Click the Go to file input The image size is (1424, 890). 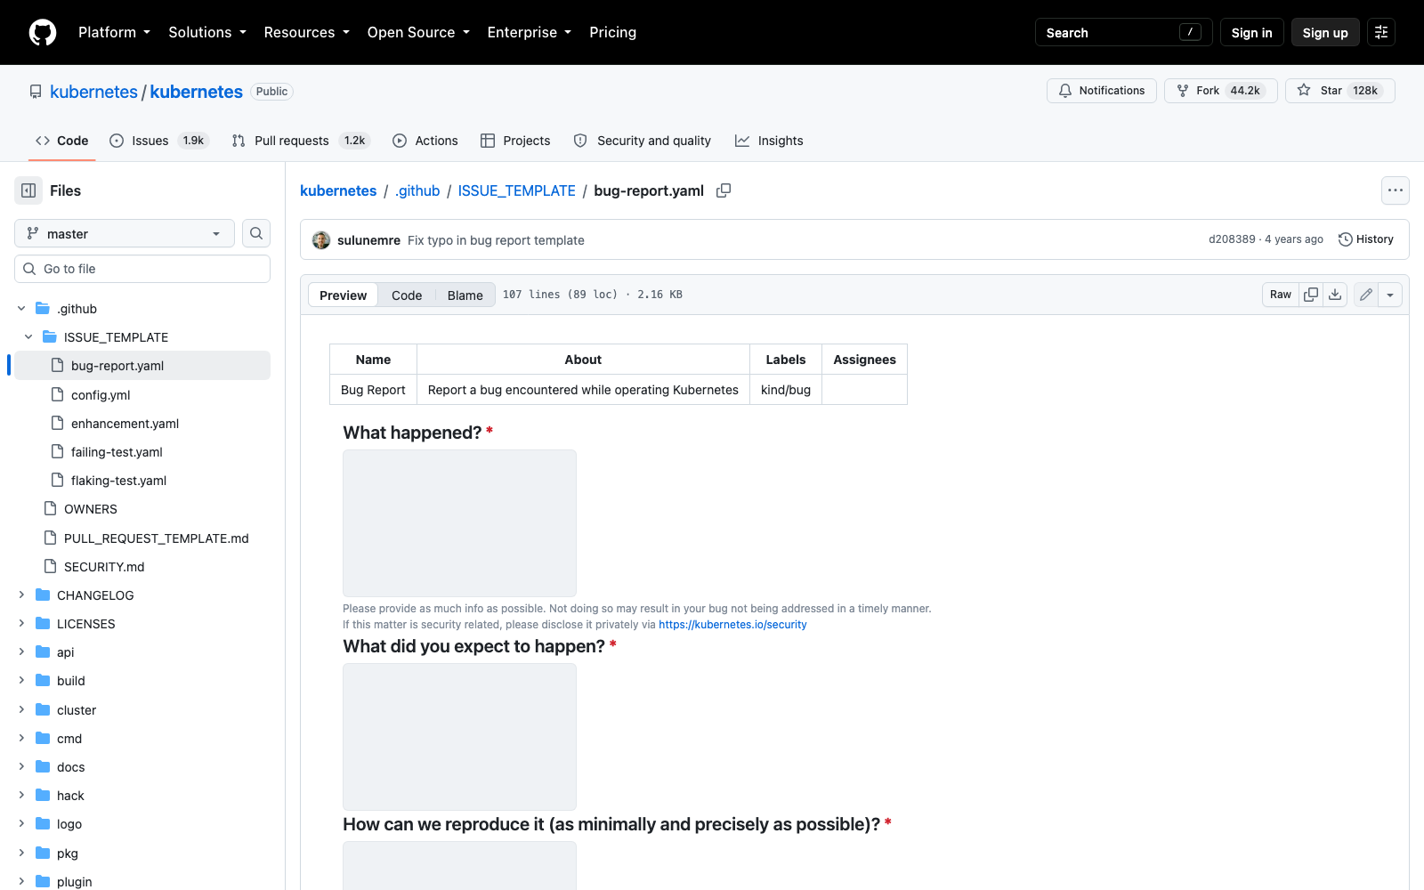tap(142, 269)
